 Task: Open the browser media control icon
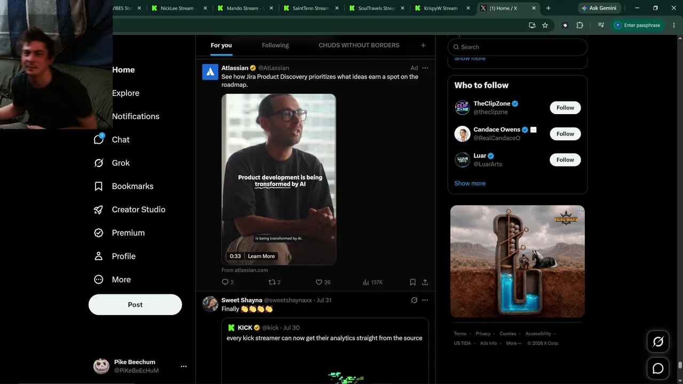[601, 25]
